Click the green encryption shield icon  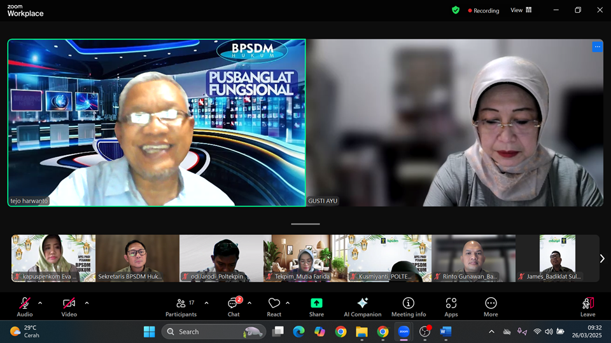click(456, 10)
